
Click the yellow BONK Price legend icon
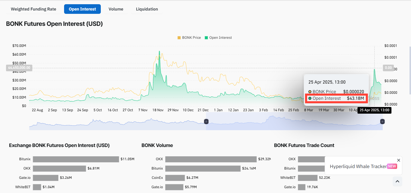179,38
